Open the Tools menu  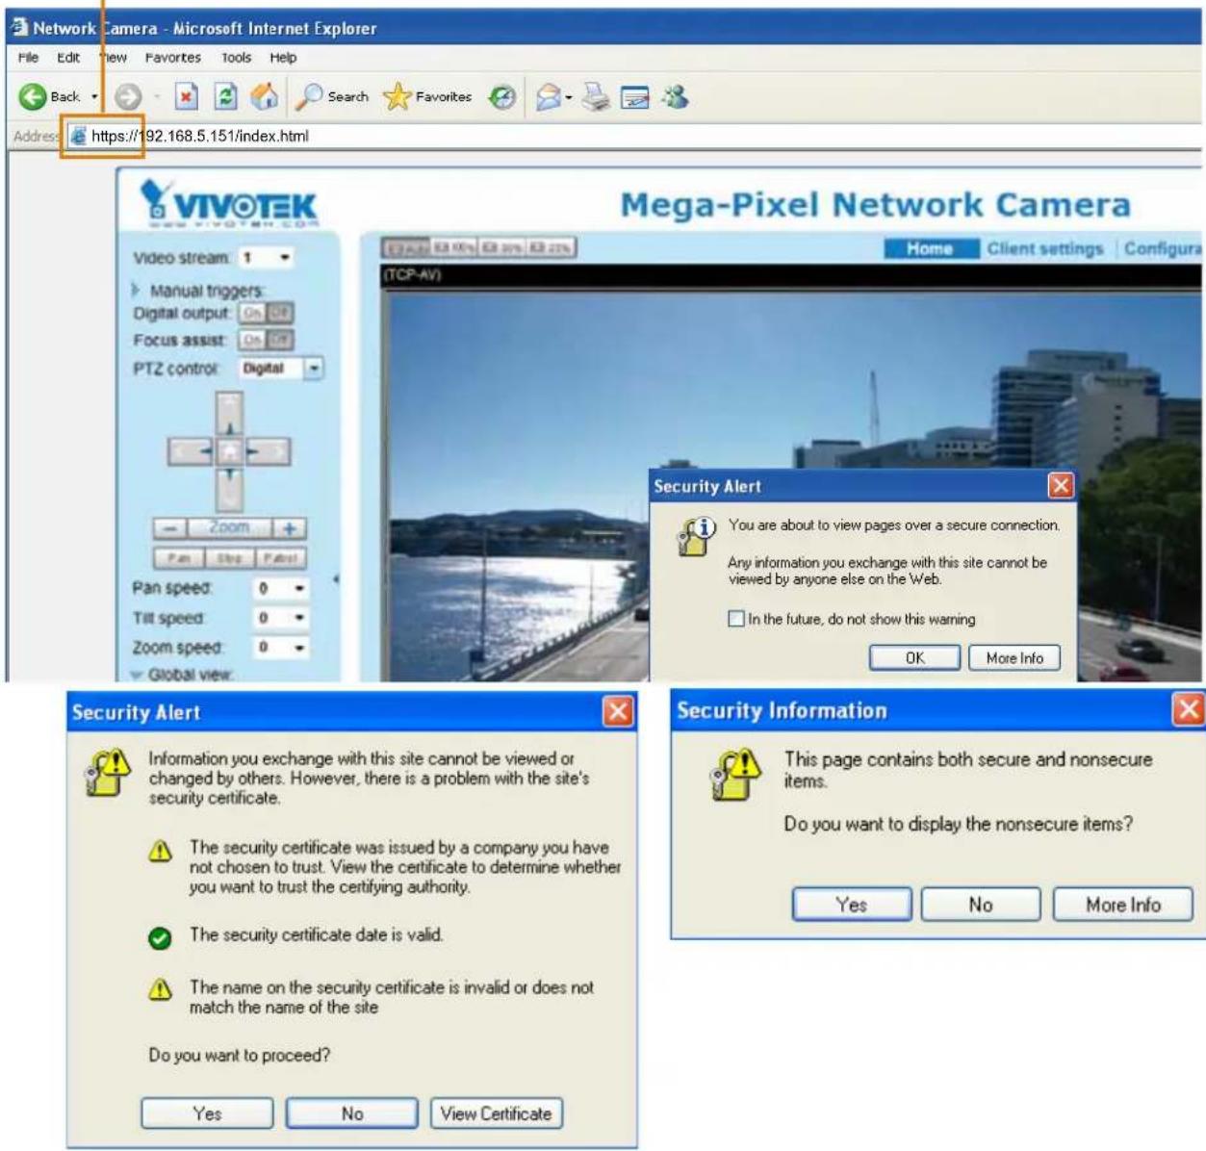pos(236,58)
